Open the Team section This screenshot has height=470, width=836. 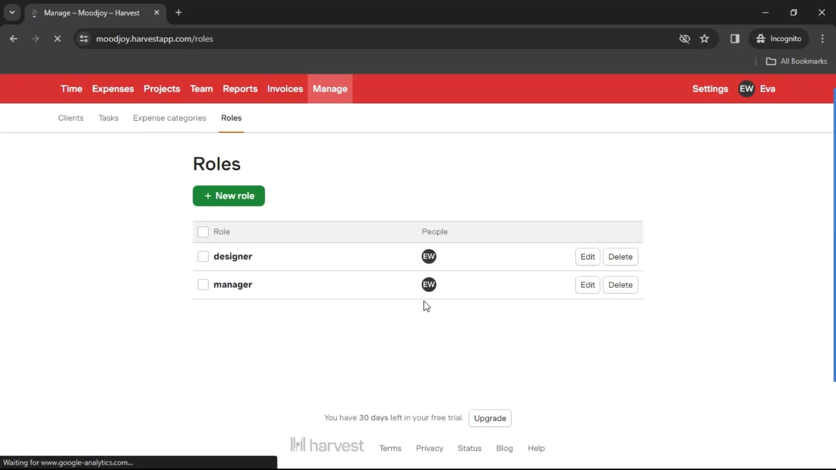tap(202, 88)
